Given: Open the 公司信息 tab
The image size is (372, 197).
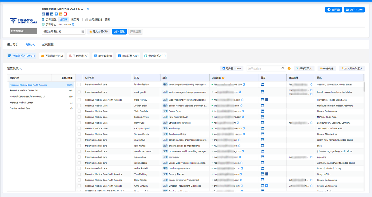Looking at the screenshot, I should (48, 44).
